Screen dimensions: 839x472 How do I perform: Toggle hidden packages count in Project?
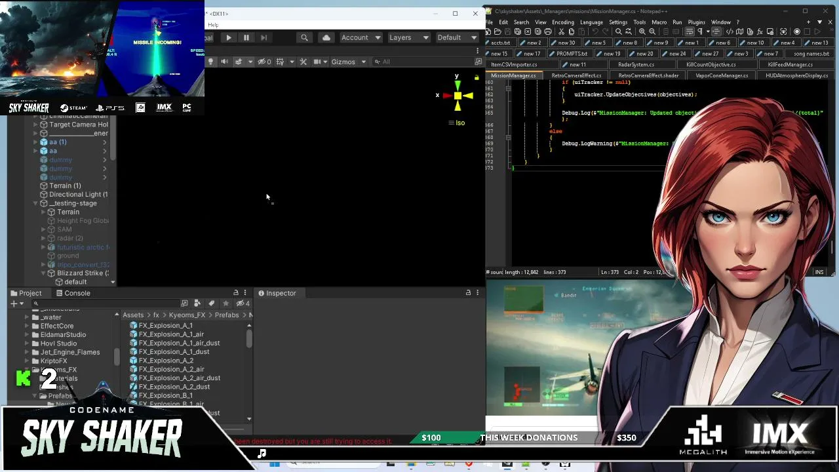243,304
